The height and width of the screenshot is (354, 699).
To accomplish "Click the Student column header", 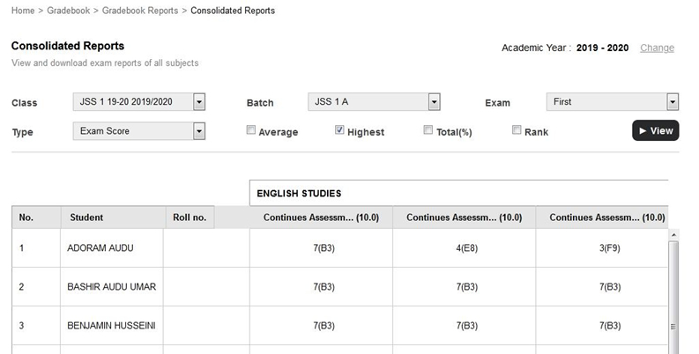I will coord(86,218).
